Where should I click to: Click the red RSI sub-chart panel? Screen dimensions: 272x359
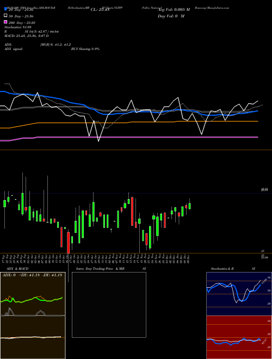239,337
